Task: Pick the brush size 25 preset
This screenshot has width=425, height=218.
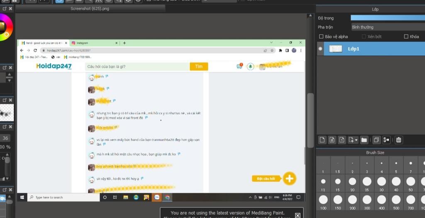Action: [367, 184]
